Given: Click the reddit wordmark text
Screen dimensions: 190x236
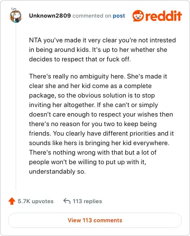Looking at the screenshot, I should click(x=163, y=16).
